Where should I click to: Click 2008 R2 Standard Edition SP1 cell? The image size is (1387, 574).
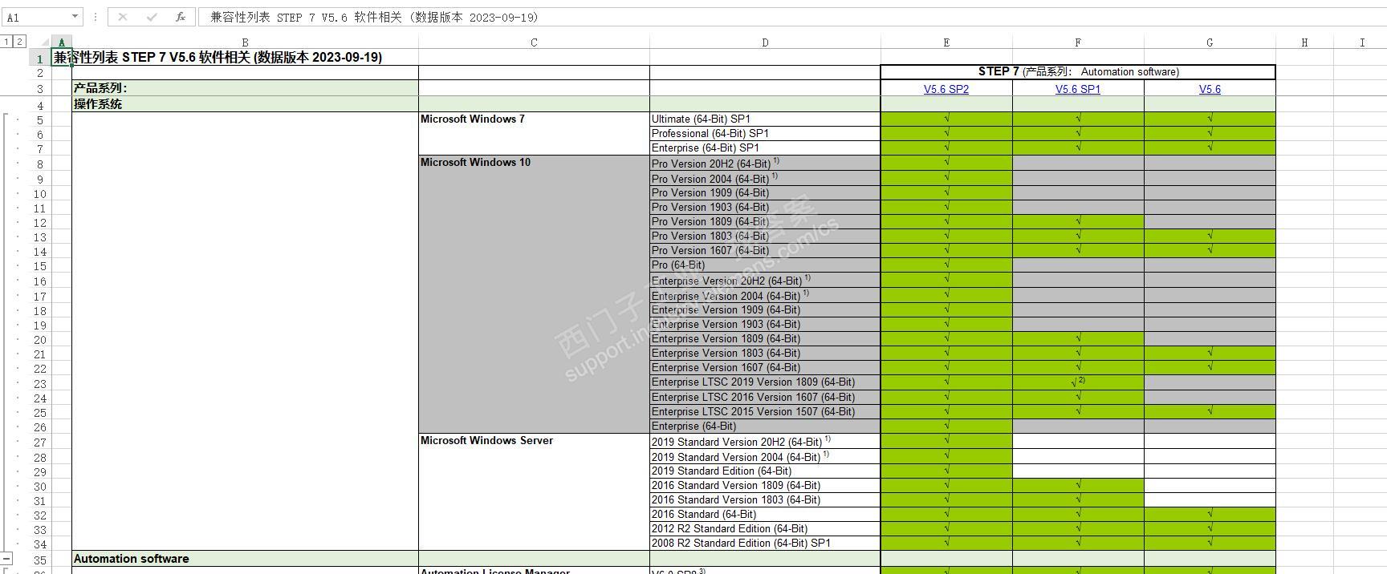[x=765, y=544]
